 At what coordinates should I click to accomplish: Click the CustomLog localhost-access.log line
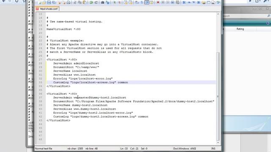(91, 82)
